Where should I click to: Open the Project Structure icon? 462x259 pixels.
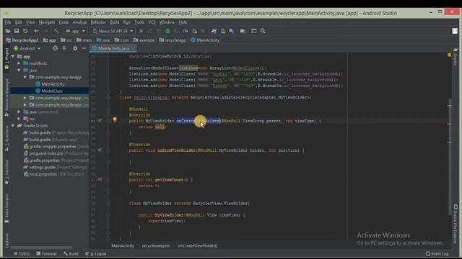[x=243, y=31]
